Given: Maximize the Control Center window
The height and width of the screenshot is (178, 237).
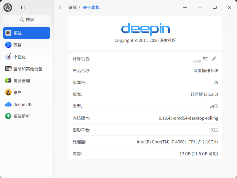Looking at the screenshot, I should [215, 7].
